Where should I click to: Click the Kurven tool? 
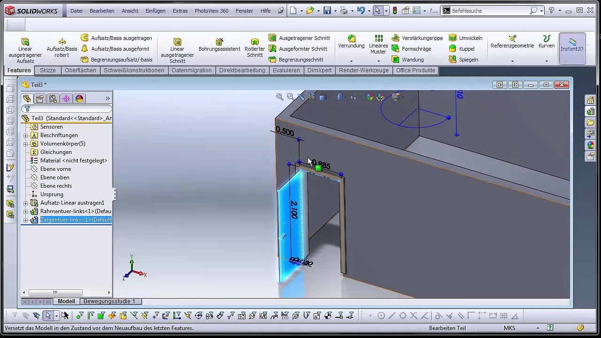point(547,42)
